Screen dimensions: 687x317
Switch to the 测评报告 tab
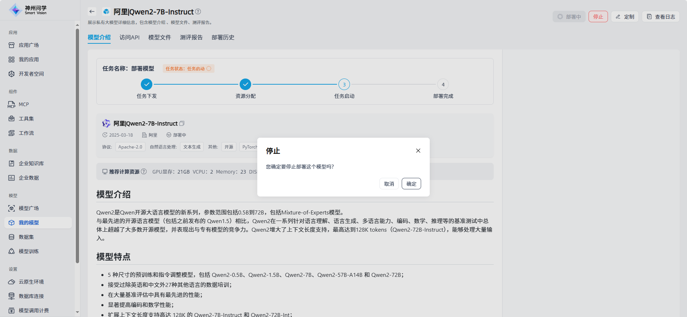191,37
